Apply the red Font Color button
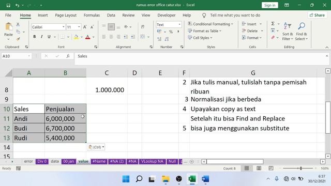Image resolution: width=331 pixels, height=186 pixels. pos(88,37)
